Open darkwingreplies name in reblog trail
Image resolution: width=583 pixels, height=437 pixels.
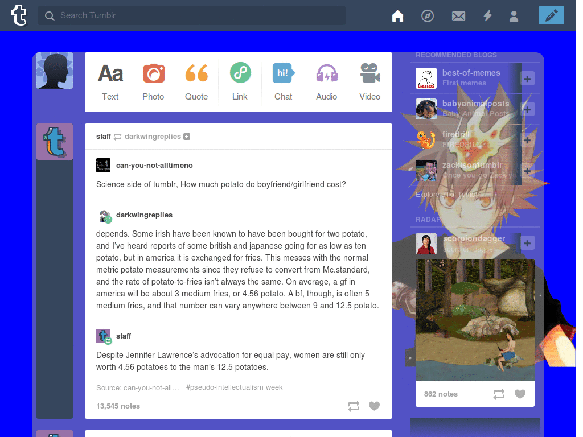coord(144,215)
